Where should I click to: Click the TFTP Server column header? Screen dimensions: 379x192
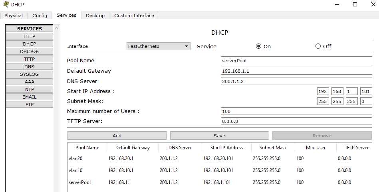click(354, 148)
